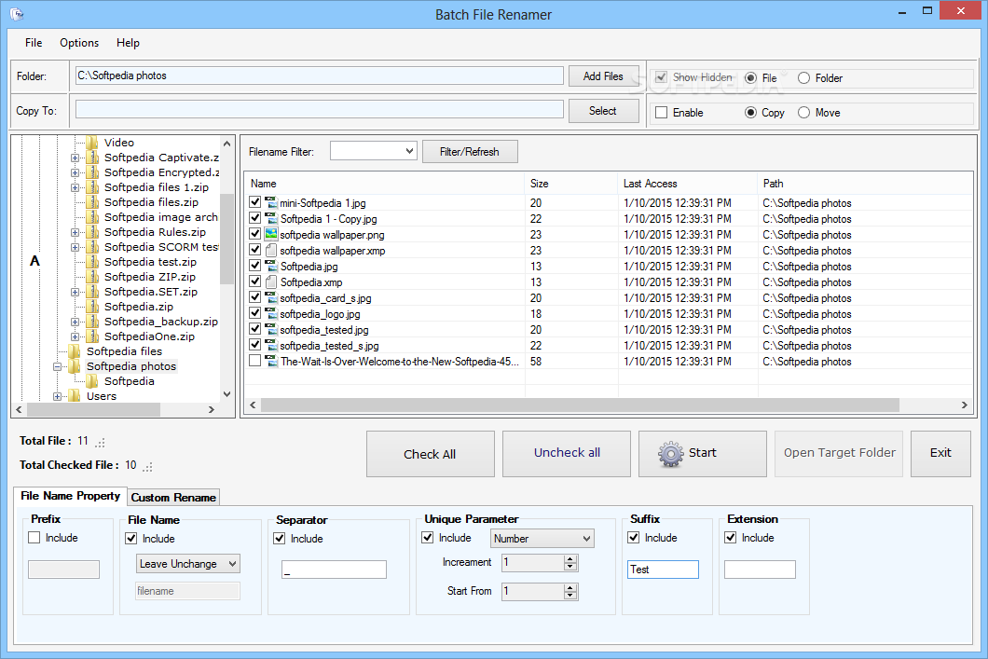Click the Add Files button
This screenshot has width=988, height=659.
(x=603, y=76)
